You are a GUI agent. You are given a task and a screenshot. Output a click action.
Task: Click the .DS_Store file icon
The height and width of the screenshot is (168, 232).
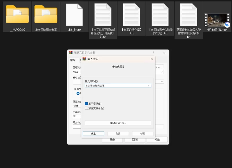(x=75, y=14)
